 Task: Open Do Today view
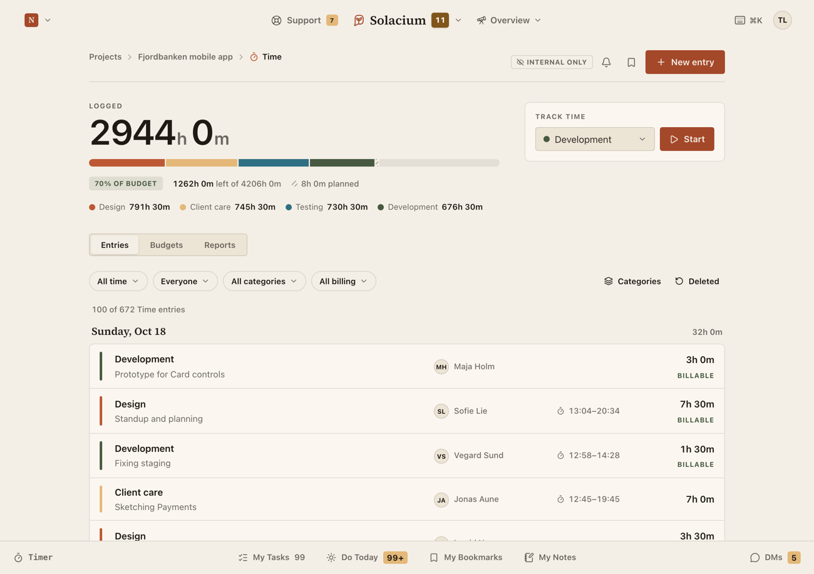pos(367,557)
